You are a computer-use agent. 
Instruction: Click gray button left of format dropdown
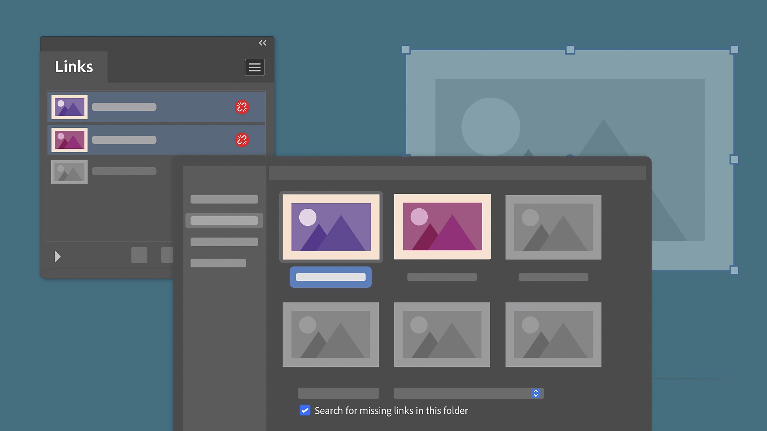click(x=338, y=393)
